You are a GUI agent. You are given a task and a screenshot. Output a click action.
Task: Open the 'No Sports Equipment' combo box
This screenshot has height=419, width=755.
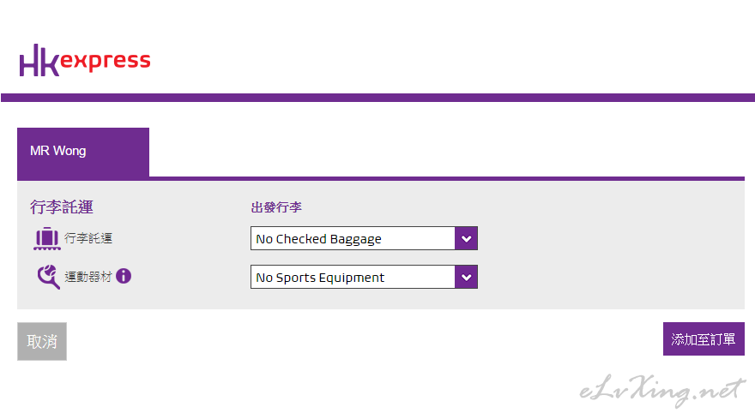[x=353, y=277]
